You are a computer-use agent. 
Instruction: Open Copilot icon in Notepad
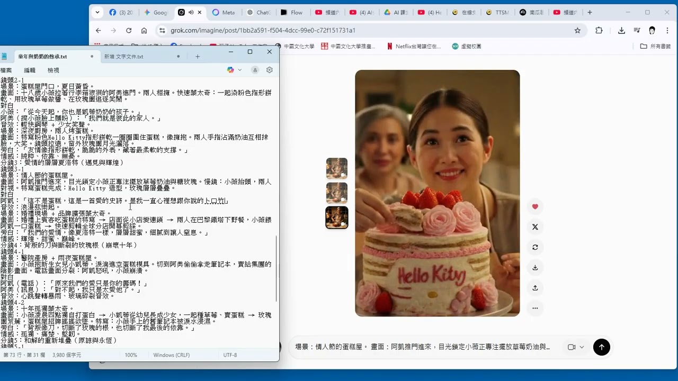pyautogui.click(x=230, y=70)
